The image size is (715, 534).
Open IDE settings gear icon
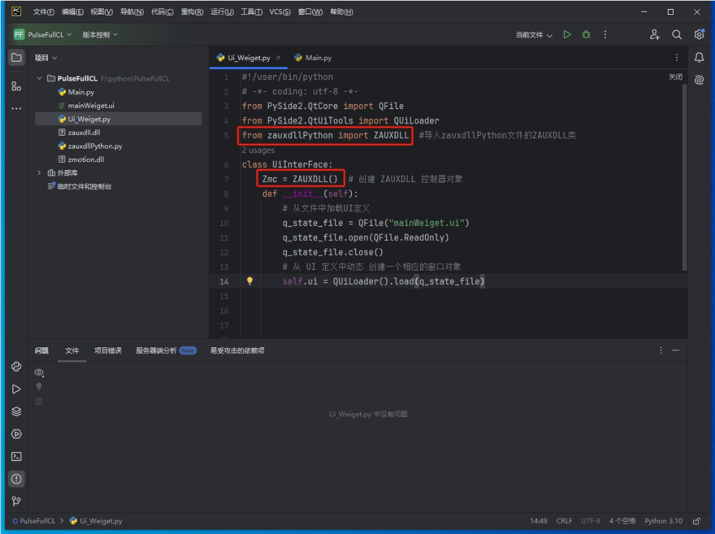pyautogui.click(x=699, y=35)
